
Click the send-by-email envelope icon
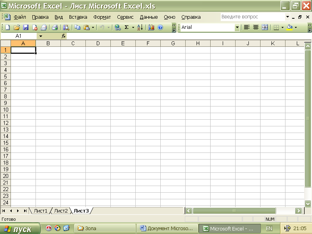(44, 27)
